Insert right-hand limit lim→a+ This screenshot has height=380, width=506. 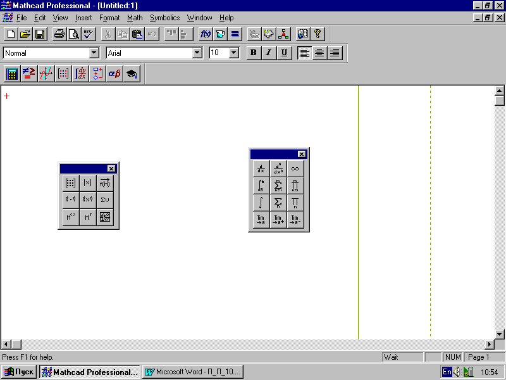278,220
